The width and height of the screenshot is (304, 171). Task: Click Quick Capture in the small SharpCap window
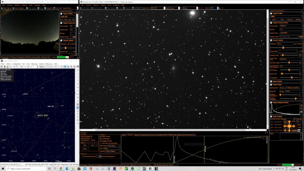click(18, 8)
